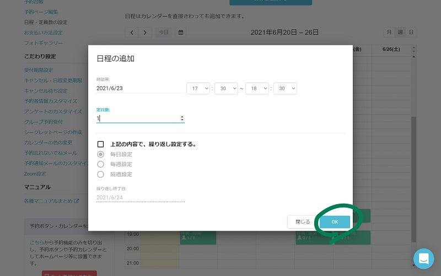Image resolution: width=441 pixels, height=276 pixels.
Task: Open 予約忘れないでねメール link
Action: tap(51, 153)
